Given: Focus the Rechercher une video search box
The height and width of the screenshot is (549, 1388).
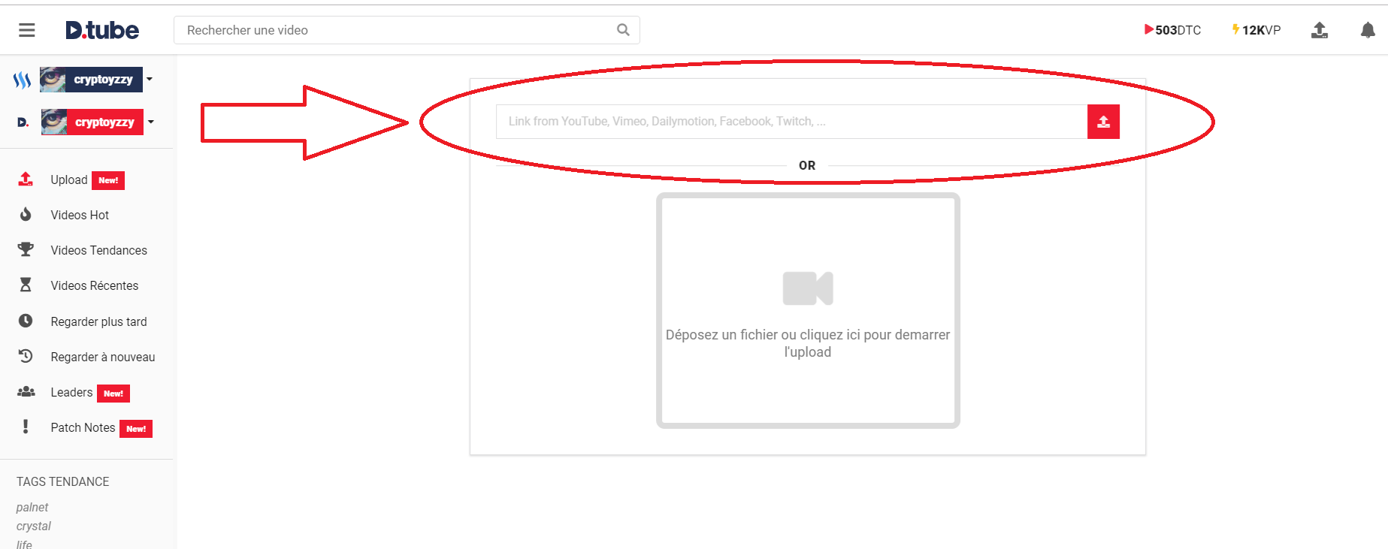Looking at the screenshot, I should [x=407, y=30].
